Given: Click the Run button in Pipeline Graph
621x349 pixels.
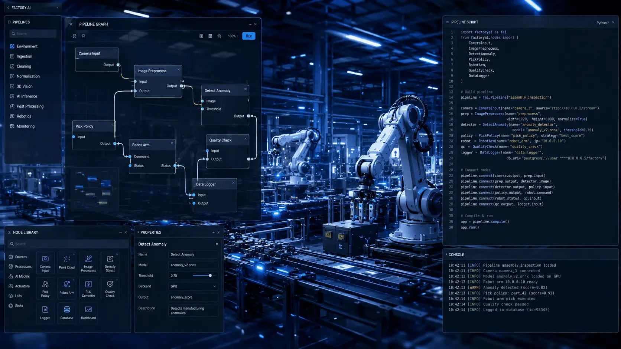Looking at the screenshot, I should (249, 36).
